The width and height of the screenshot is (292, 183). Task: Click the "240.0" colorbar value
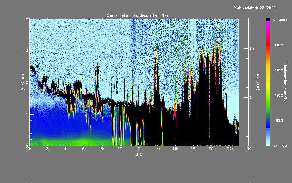point(279,45)
